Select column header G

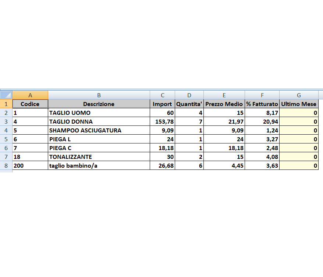tap(299, 95)
